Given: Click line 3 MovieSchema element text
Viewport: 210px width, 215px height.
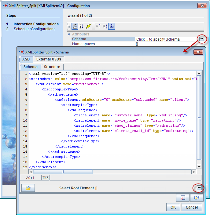Looking at the screenshot, I should coord(69,84).
